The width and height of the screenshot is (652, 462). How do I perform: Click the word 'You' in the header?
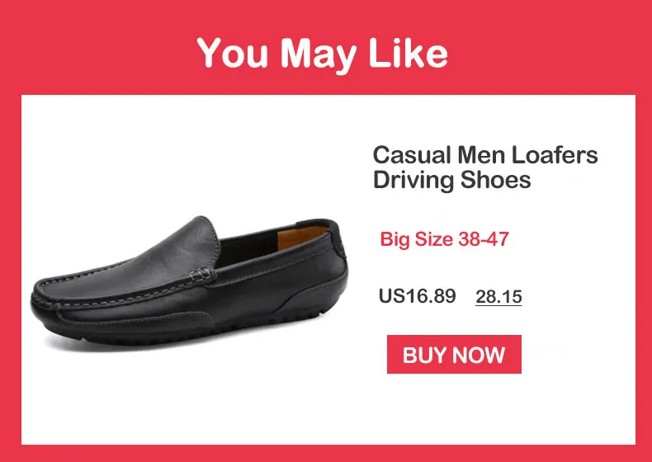pos(233,53)
